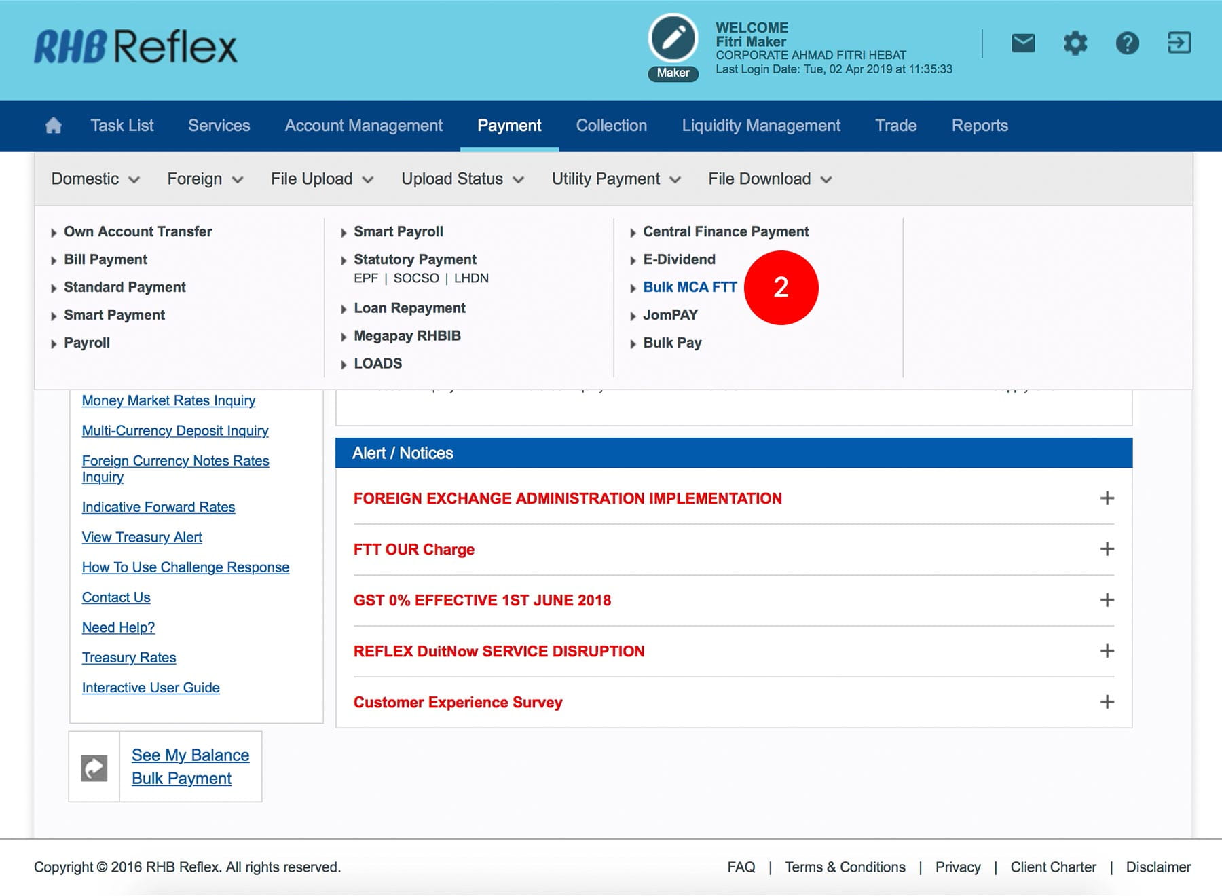The height and width of the screenshot is (896, 1222).
Task: Expand the Utility Payment dropdown
Action: [616, 179]
